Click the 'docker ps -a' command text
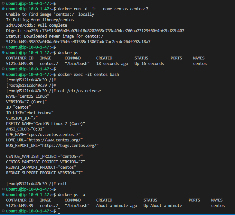The image size is (235, 215). coord(71,195)
